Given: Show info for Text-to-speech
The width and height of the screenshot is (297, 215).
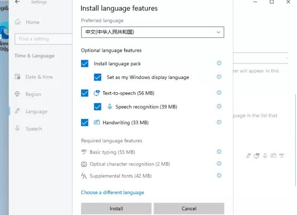Looking at the screenshot, I should tap(219, 92).
